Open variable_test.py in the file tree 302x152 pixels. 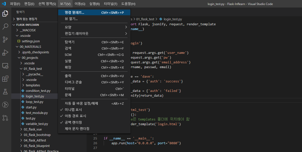coord(34,124)
